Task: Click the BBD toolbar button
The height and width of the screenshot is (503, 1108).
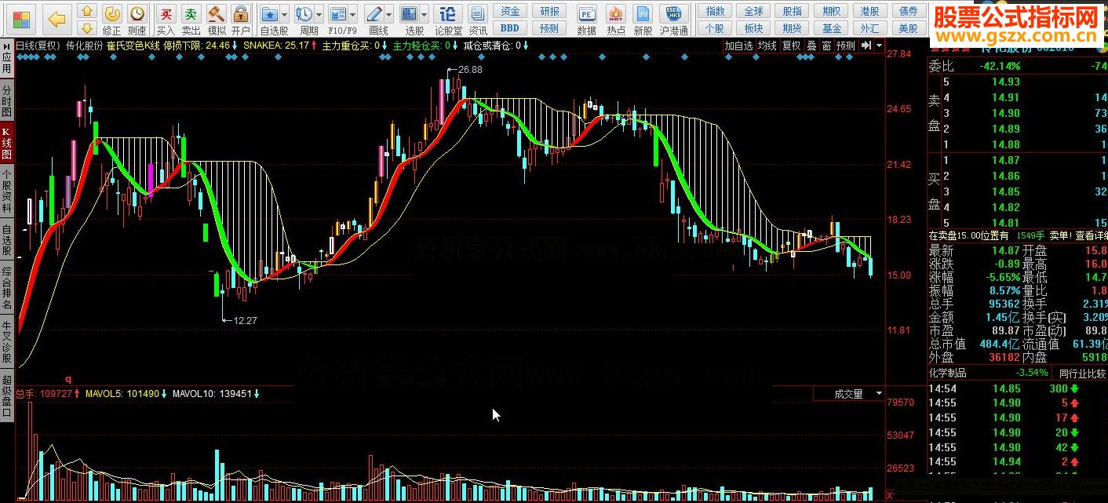Action: click(x=510, y=28)
